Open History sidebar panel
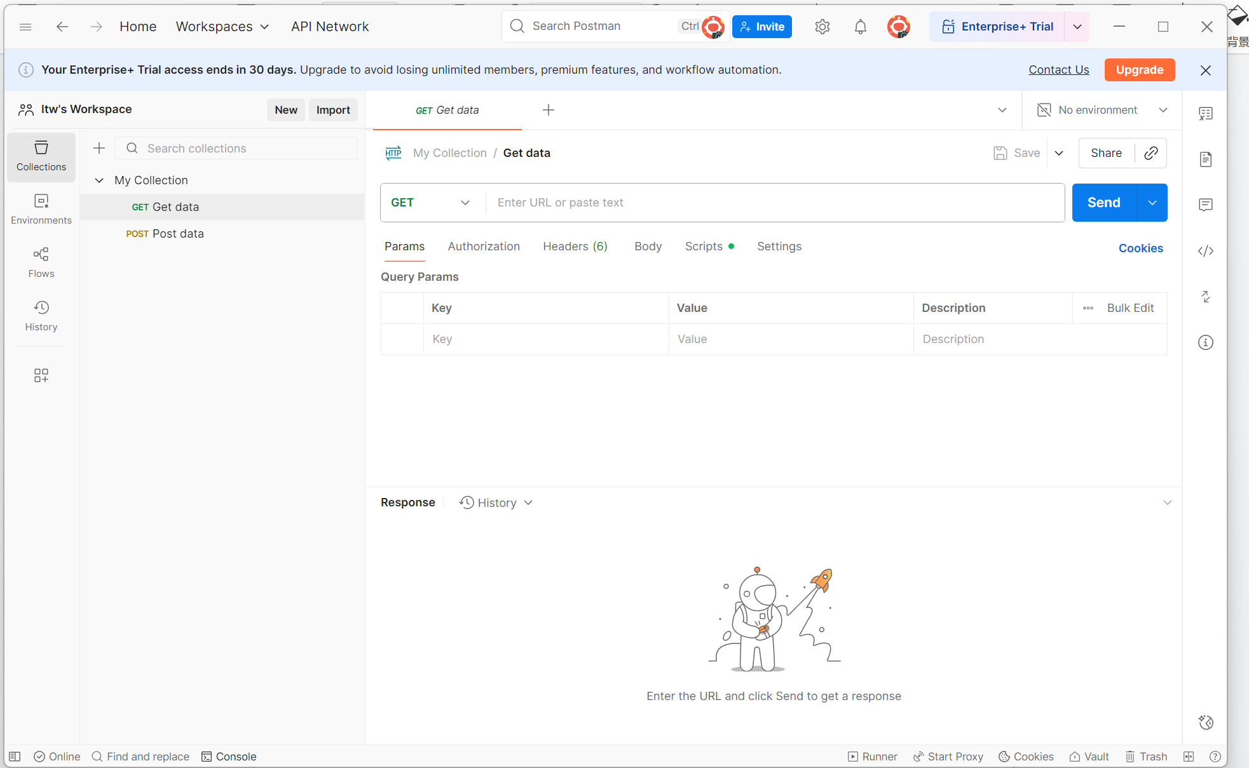Image resolution: width=1249 pixels, height=768 pixels. click(x=41, y=317)
